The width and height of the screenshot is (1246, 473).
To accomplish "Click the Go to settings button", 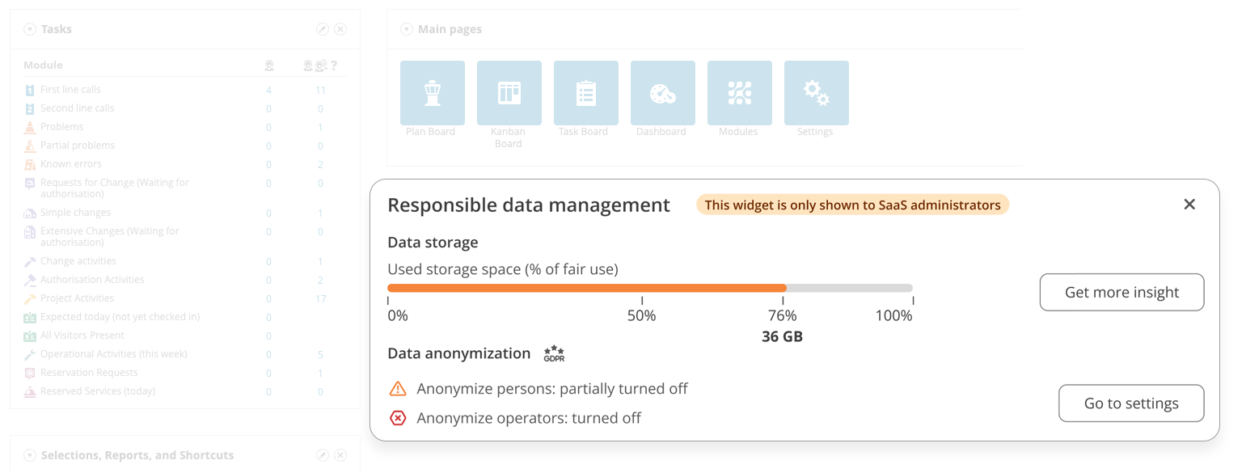I will pos(1131,403).
